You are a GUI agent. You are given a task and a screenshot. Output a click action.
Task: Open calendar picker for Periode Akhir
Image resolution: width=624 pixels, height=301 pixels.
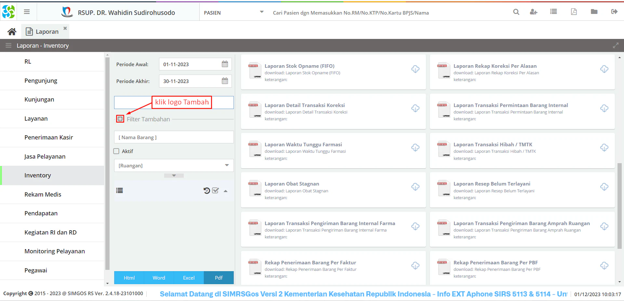(x=225, y=81)
